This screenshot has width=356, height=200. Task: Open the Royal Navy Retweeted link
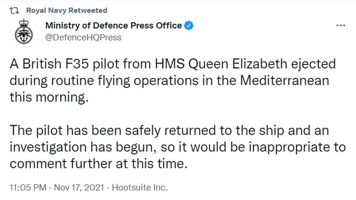point(67,11)
